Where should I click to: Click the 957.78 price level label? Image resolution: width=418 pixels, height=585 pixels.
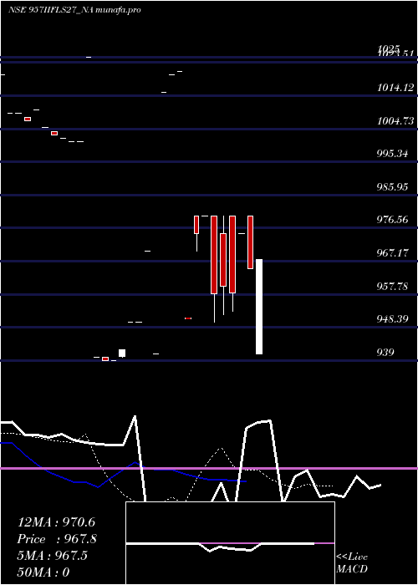pyautogui.click(x=392, y=286)
